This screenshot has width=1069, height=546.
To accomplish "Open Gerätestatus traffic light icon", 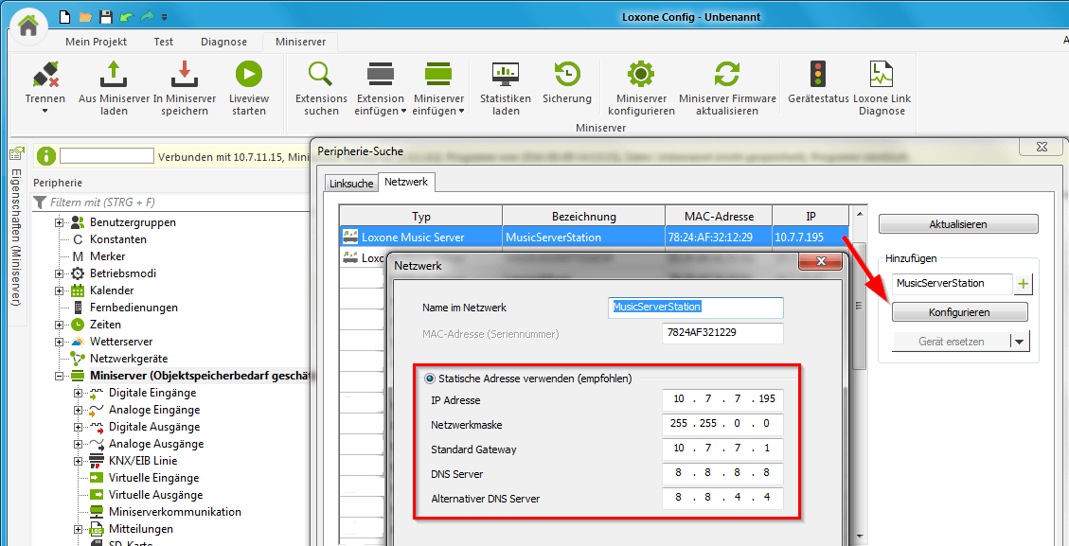I will pos(817,74).
